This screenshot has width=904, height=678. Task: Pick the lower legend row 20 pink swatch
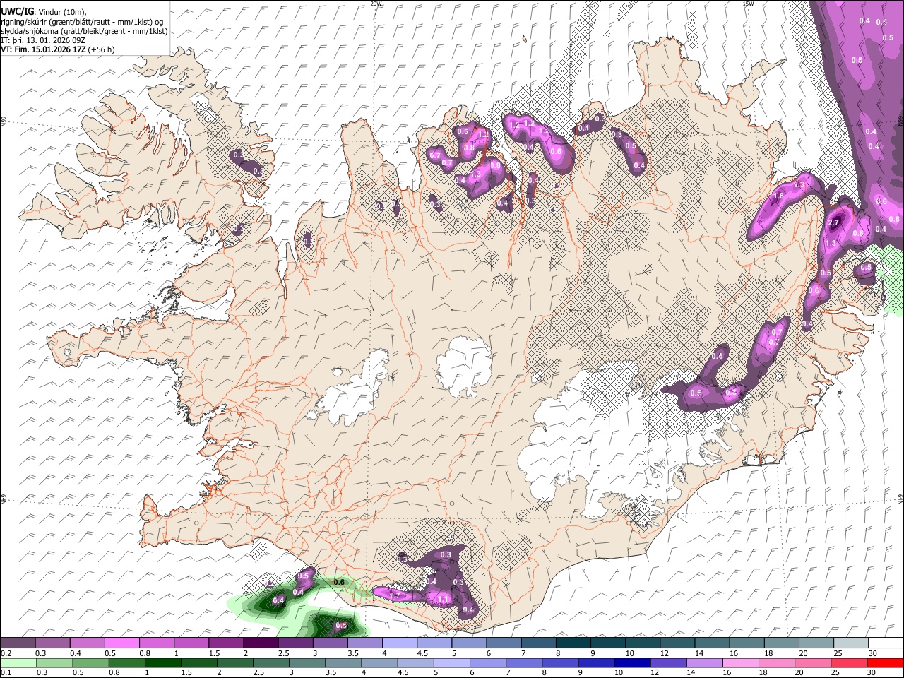pos(814,662)
